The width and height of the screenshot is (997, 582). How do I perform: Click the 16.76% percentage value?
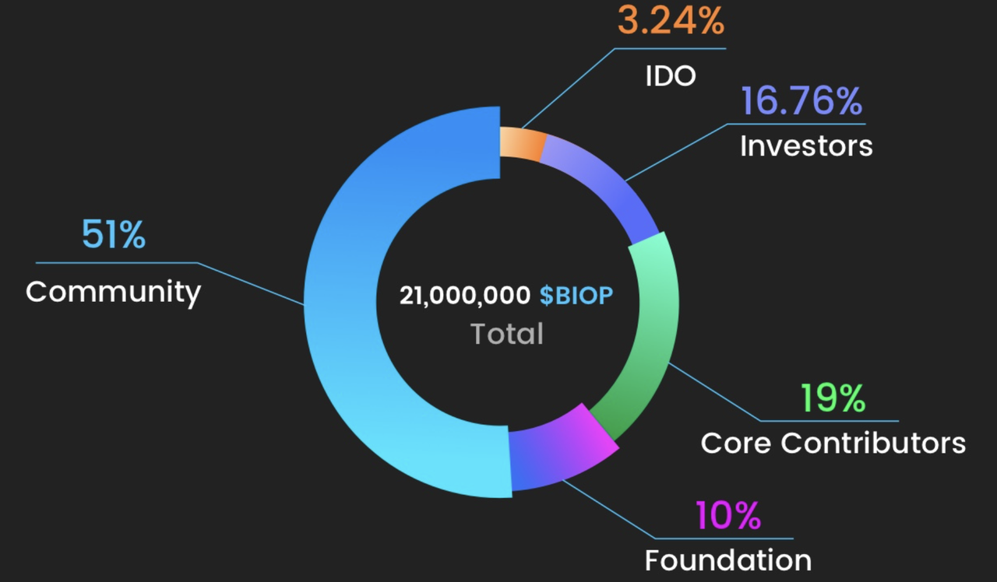[801, 102]
